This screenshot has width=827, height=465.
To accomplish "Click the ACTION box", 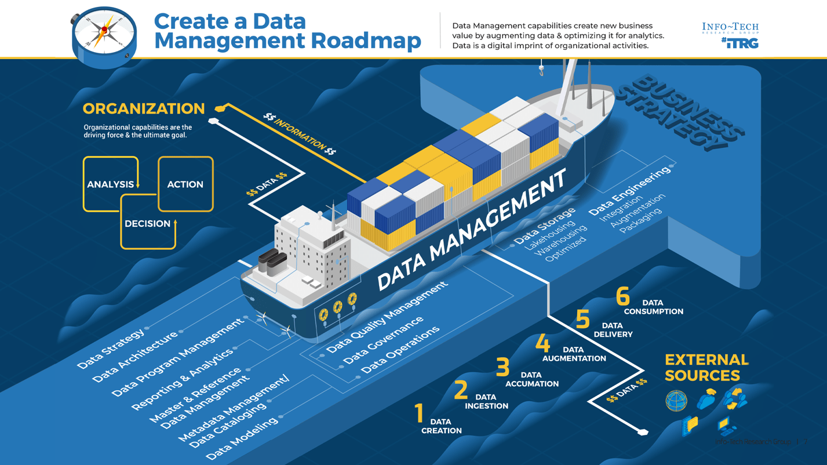I will pyautogui.click(x=185, y=184).
